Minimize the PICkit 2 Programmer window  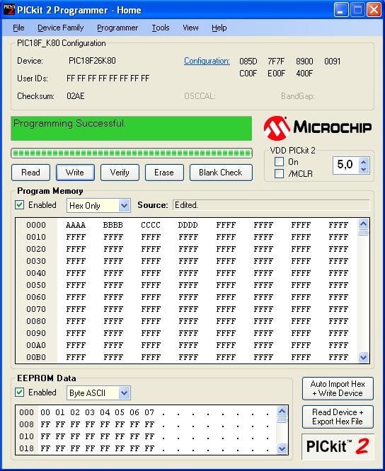point(341,10)
